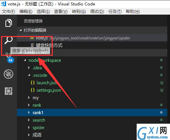
Task: Select the rank folder name
Action: tap(37, 105)
